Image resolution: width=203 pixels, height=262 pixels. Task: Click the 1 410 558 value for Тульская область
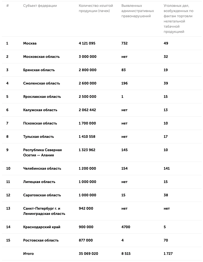point(87,137)
